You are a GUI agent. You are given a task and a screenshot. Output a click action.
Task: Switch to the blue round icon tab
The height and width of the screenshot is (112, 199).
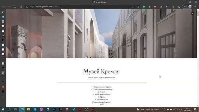(x=3, y=17)
